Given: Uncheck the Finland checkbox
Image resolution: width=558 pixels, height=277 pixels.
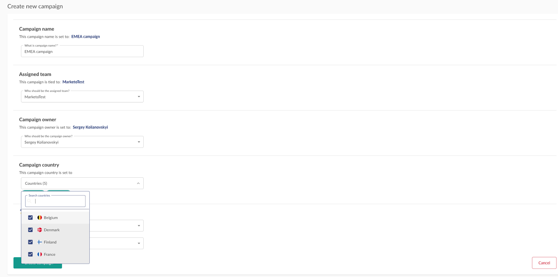Looking at the screenshot, I should [x=30, y=242].
